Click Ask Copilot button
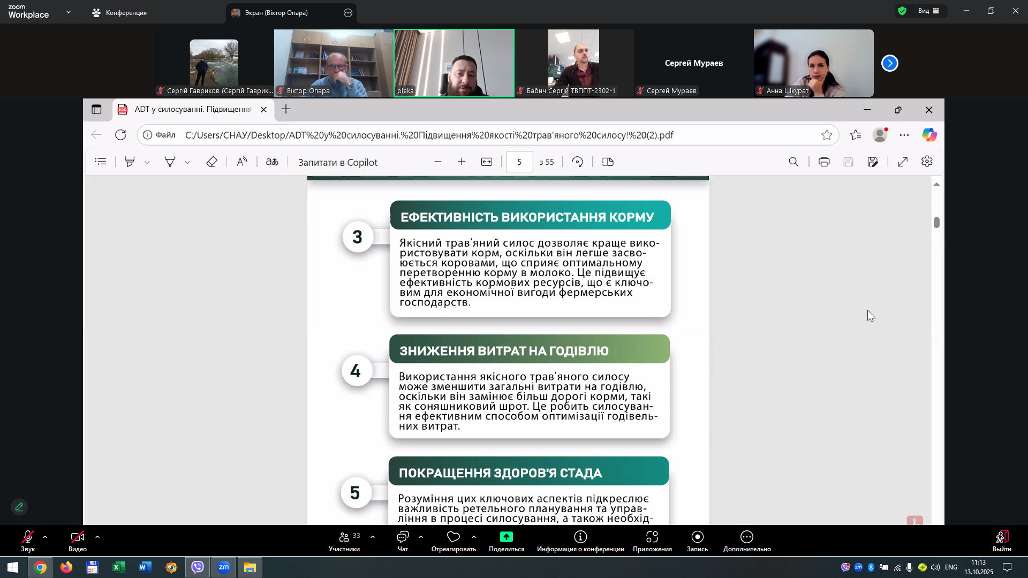The height and width of the screenshot is (578, 1028). [337, 162]
